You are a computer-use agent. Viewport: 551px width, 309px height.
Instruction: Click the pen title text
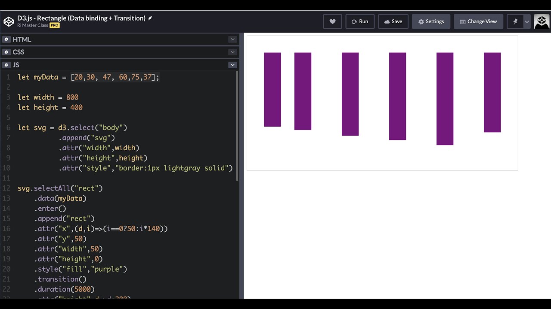pos(81,18)
